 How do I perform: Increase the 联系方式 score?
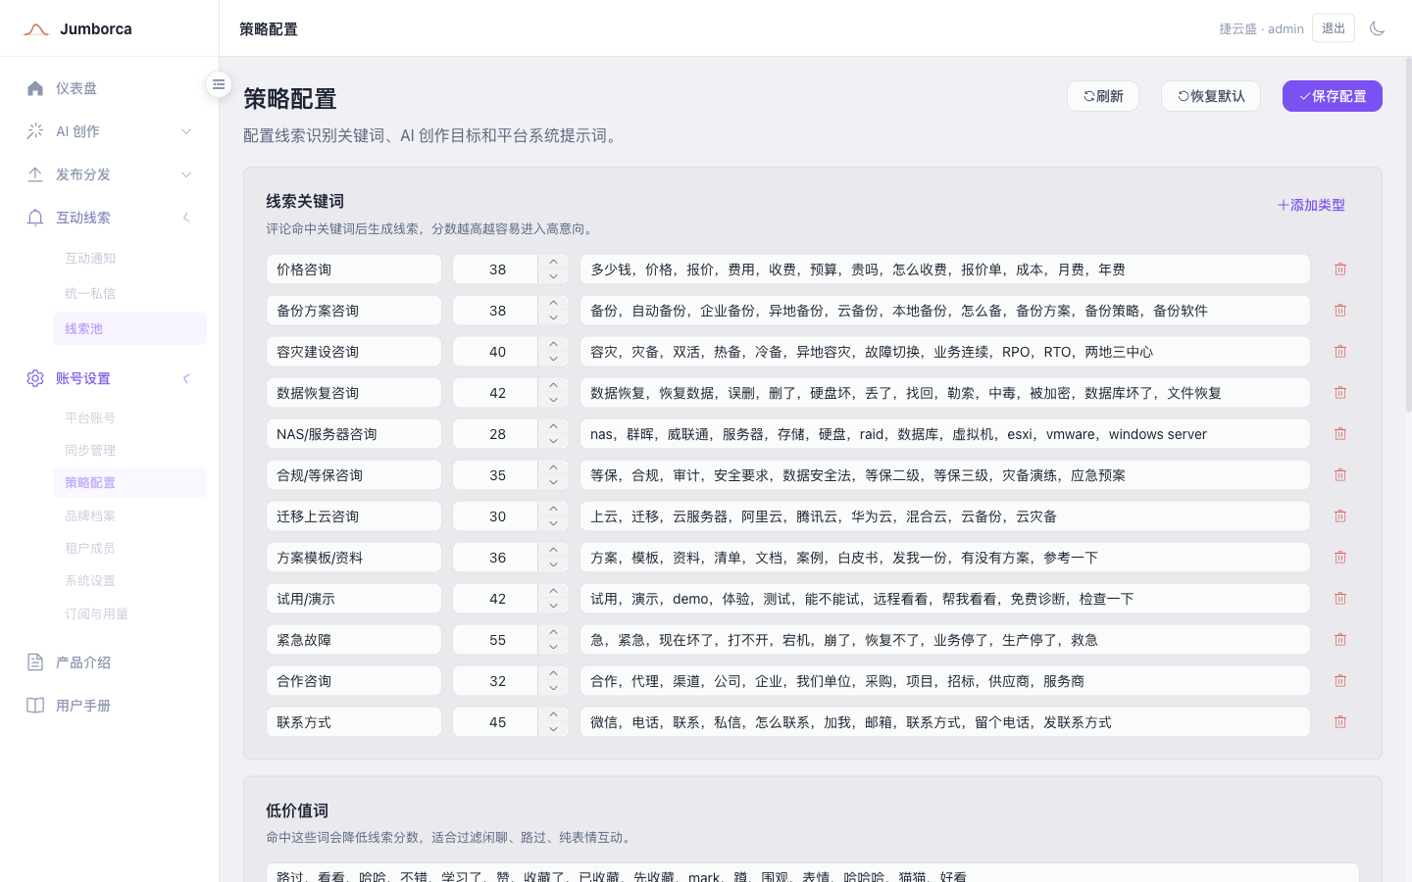coord(553,714)
